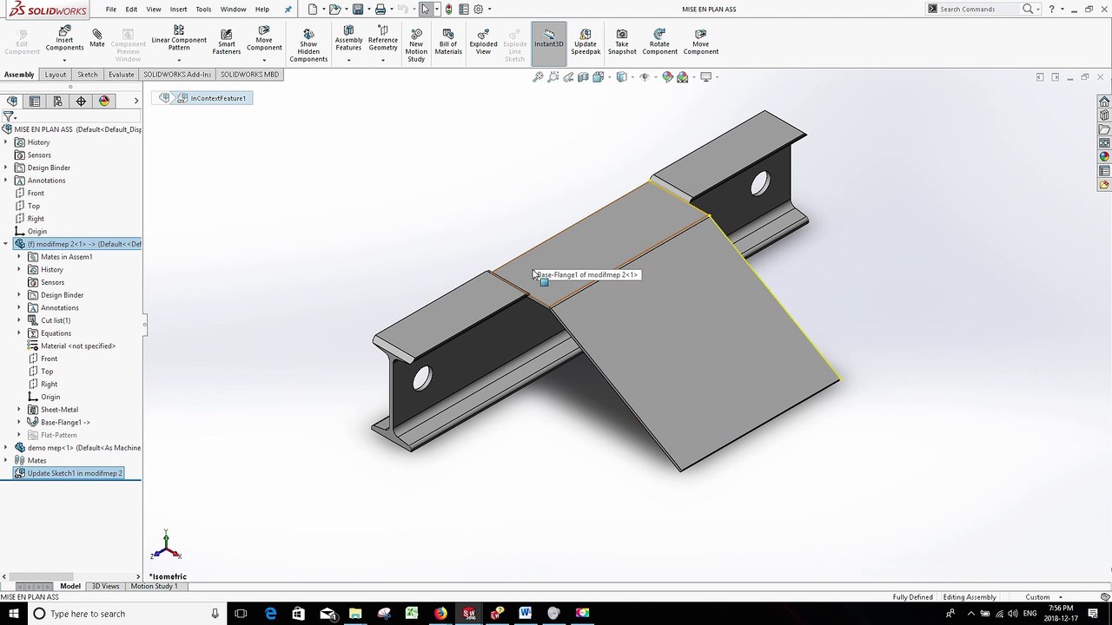Click the Save icon in the title bar

357,10
